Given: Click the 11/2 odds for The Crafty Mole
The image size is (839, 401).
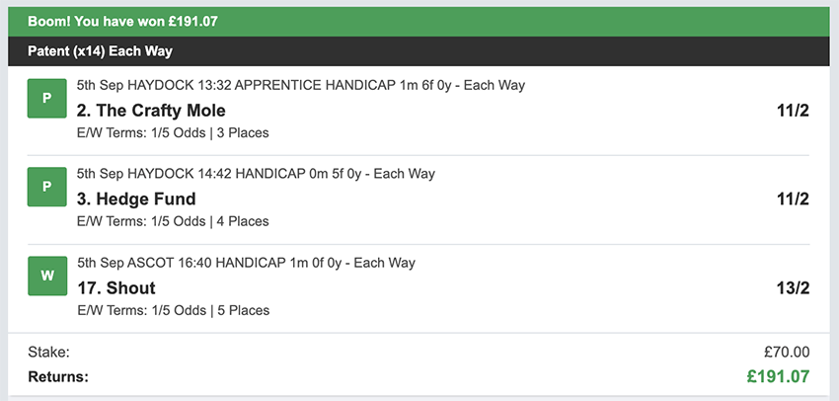Looking at the screenshot, I should (793, 111).
